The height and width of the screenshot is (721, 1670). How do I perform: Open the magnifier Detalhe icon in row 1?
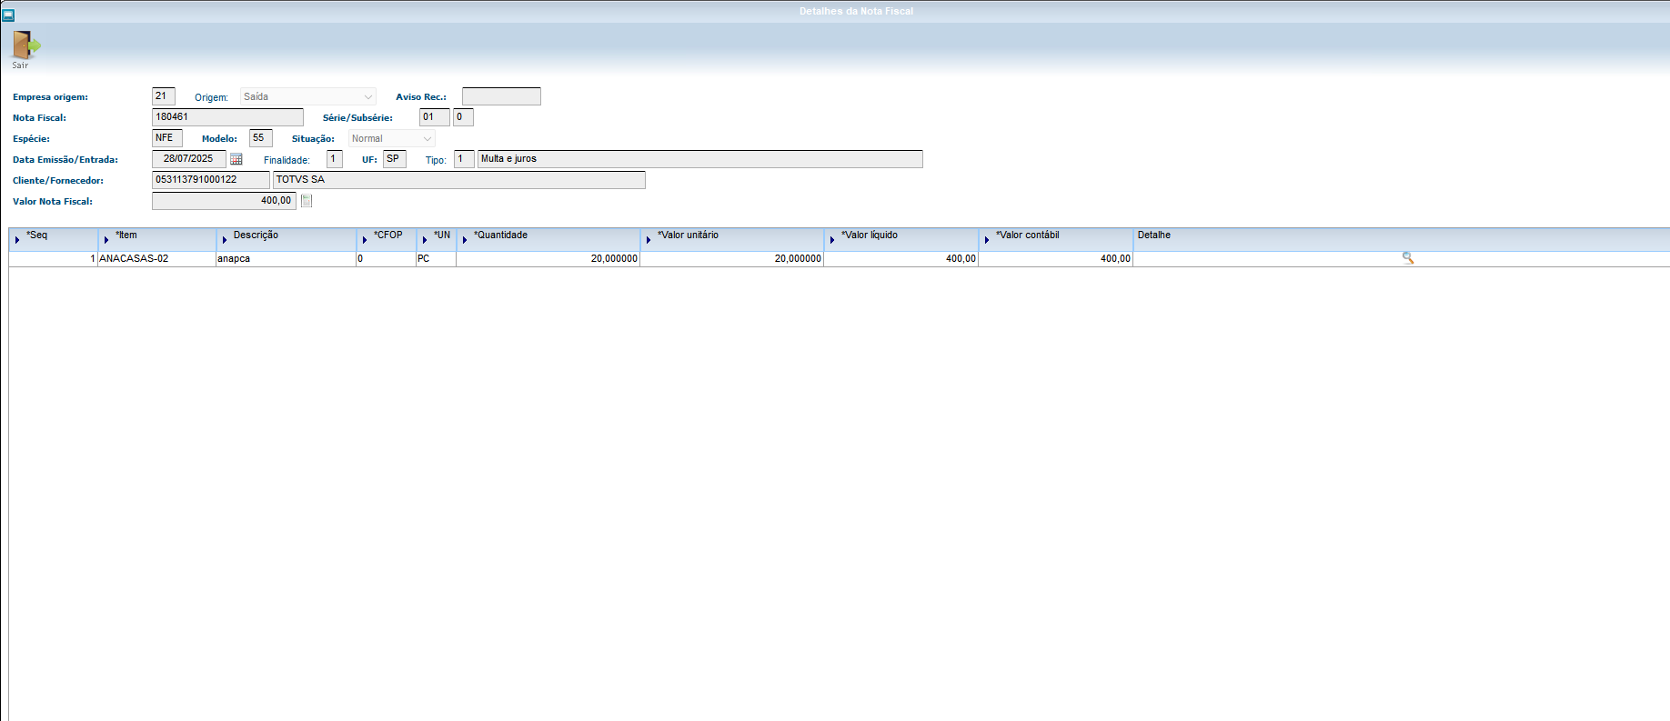1408,258
